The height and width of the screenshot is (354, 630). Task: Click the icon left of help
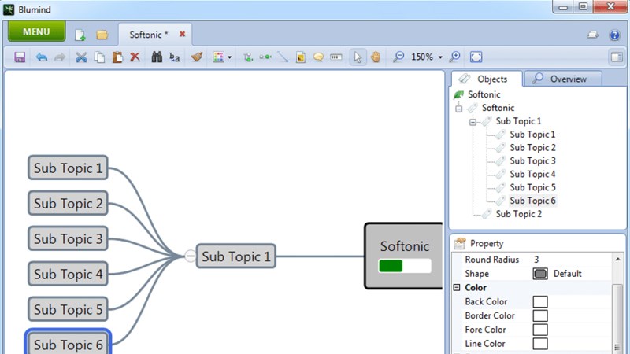[x=593, y=35]
